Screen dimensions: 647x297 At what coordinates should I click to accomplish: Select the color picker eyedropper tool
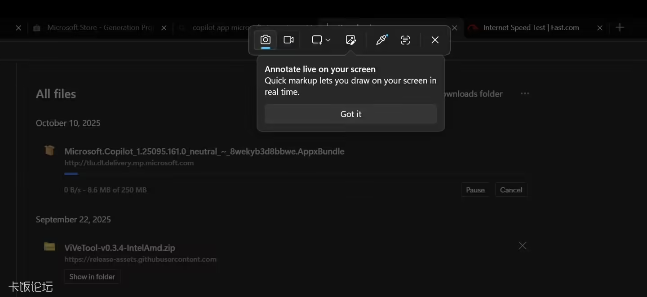pyautogui.click(x=381, y=40)
